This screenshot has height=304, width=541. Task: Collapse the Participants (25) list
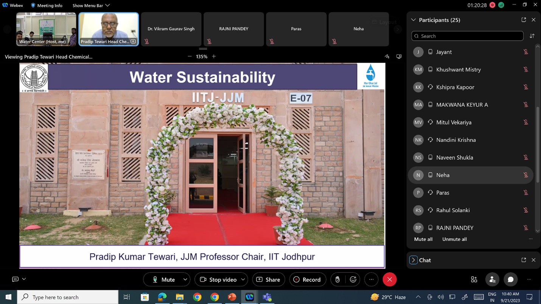[x=413, y=20]
